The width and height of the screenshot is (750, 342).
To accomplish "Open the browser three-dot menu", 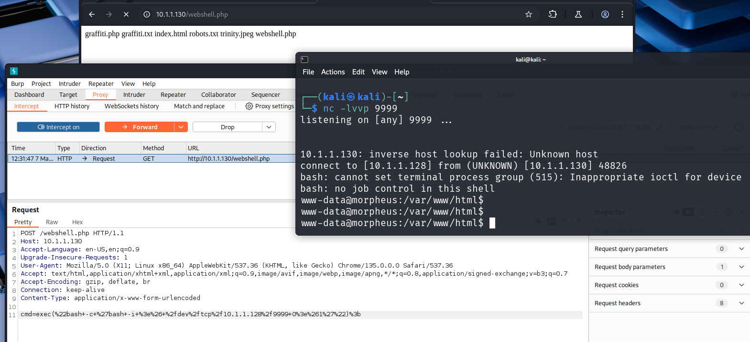I will point(622,14).
